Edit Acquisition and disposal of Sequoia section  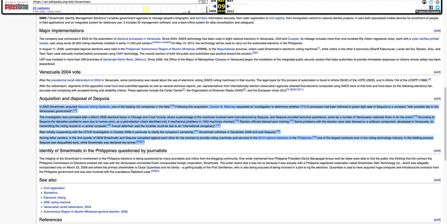437,99
